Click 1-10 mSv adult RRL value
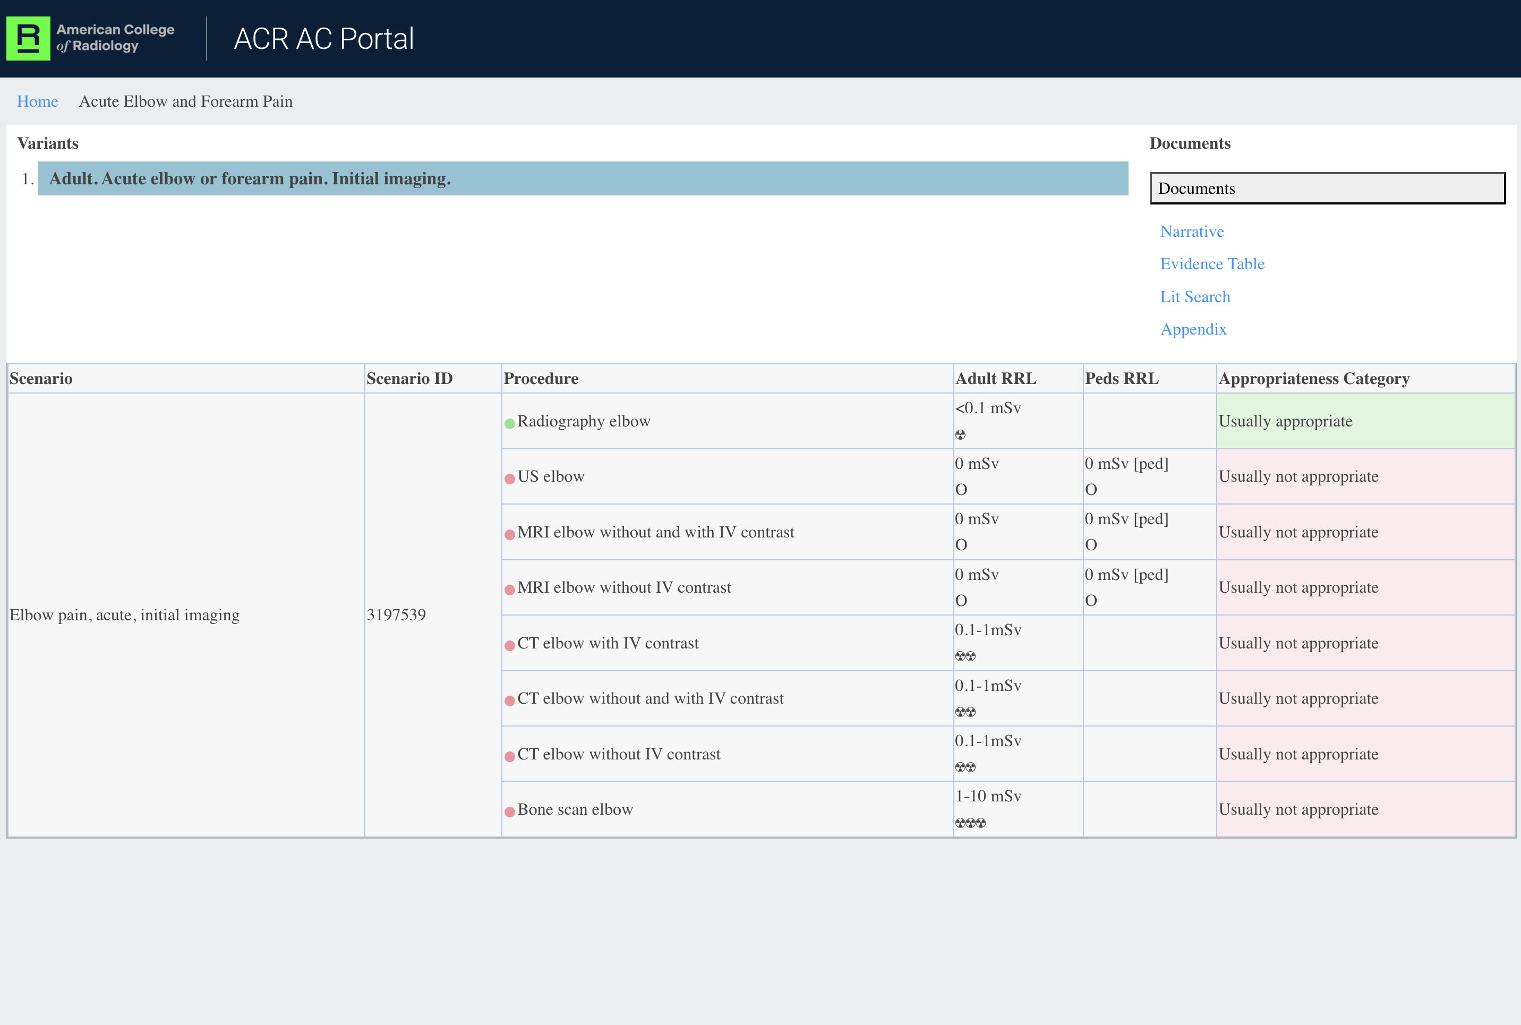 (x=988, y=796)
